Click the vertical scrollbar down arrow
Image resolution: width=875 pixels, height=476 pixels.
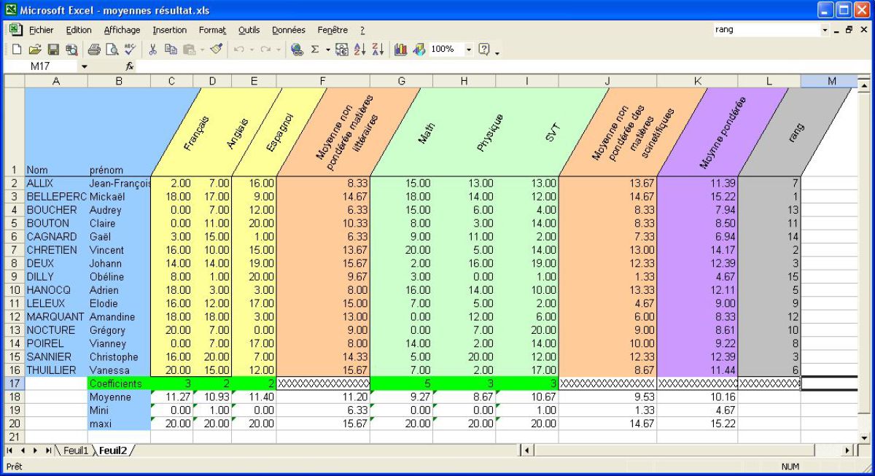point(863,438)
